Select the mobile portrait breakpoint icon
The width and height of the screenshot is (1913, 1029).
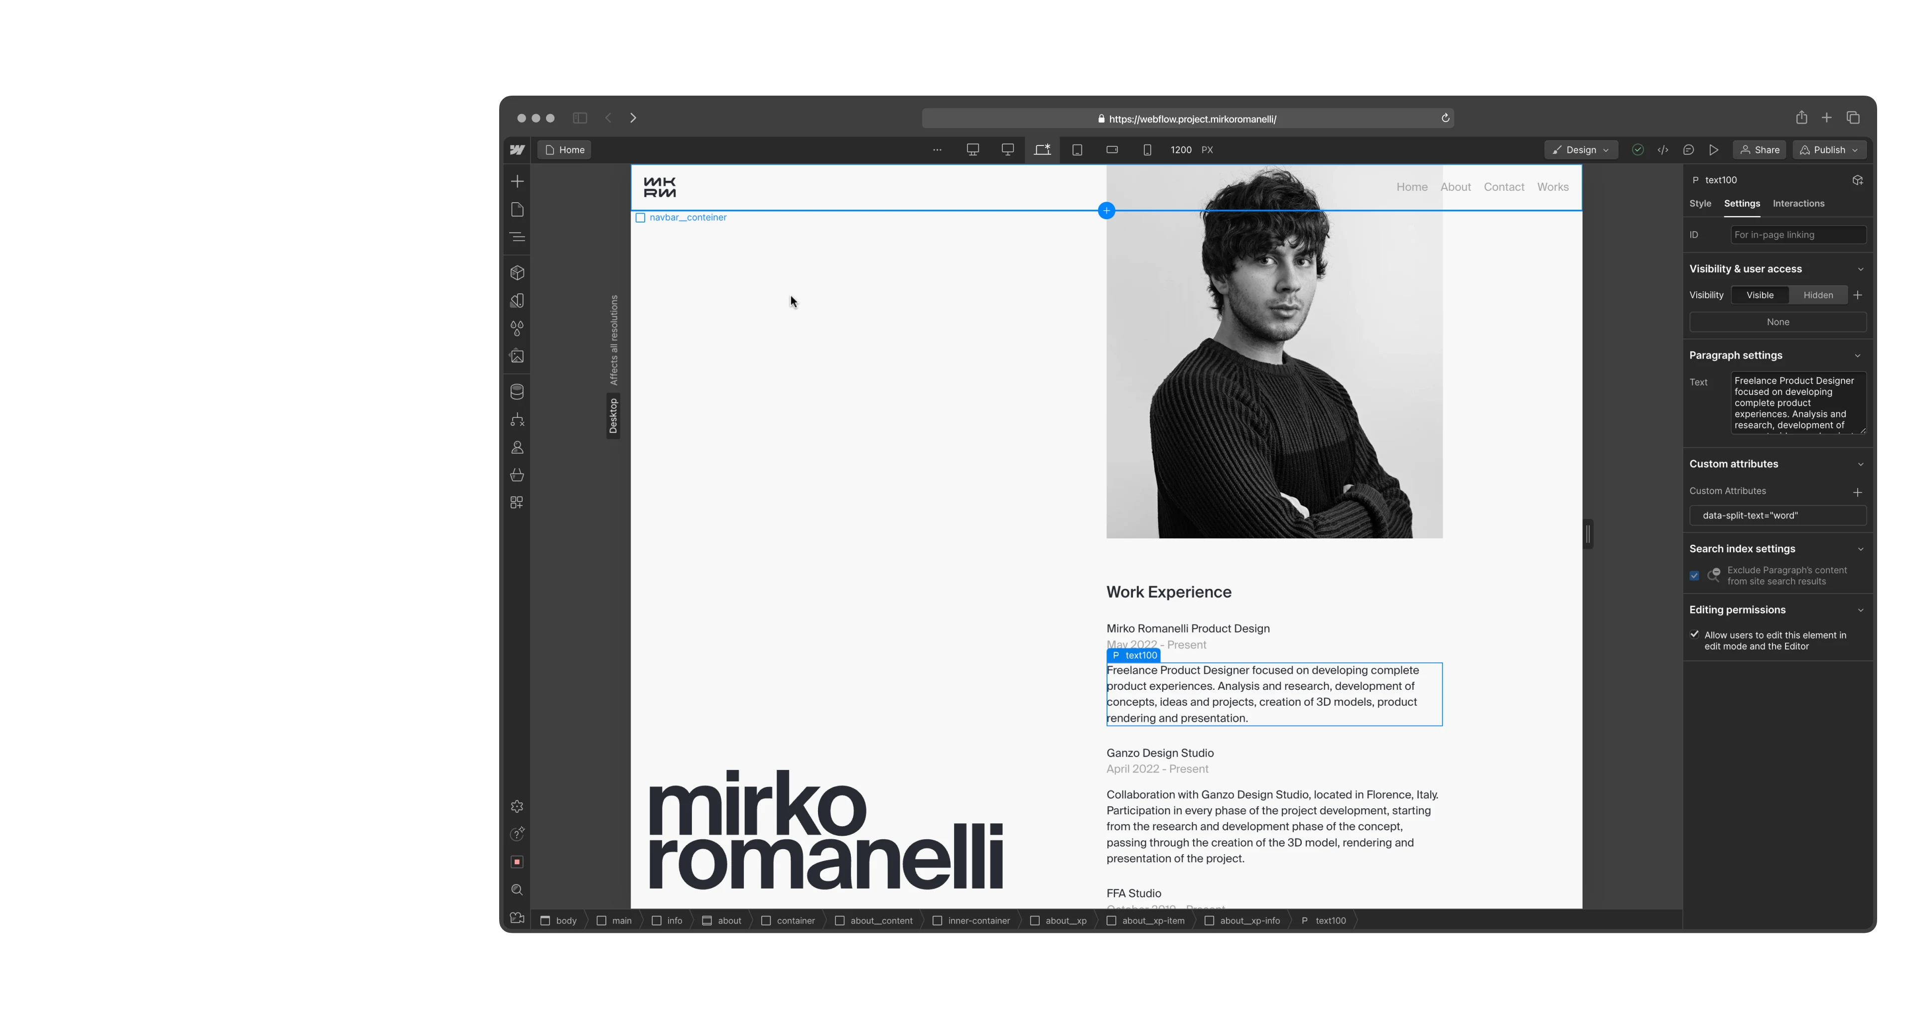point(1147,150)
